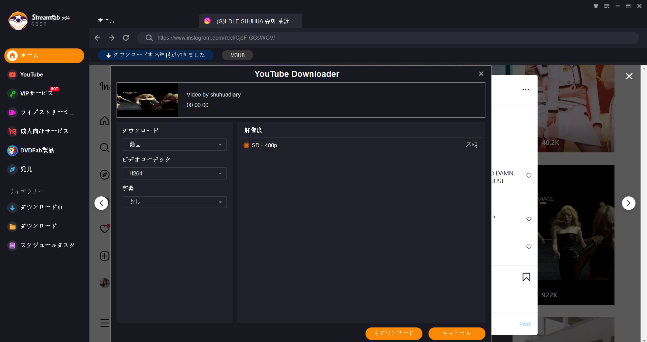Image resolution: width=647 pixels, height=342 pixels.
Task: Click the StreamFab sloth logo
Action: pyautogui.click(x=18, y=20)
